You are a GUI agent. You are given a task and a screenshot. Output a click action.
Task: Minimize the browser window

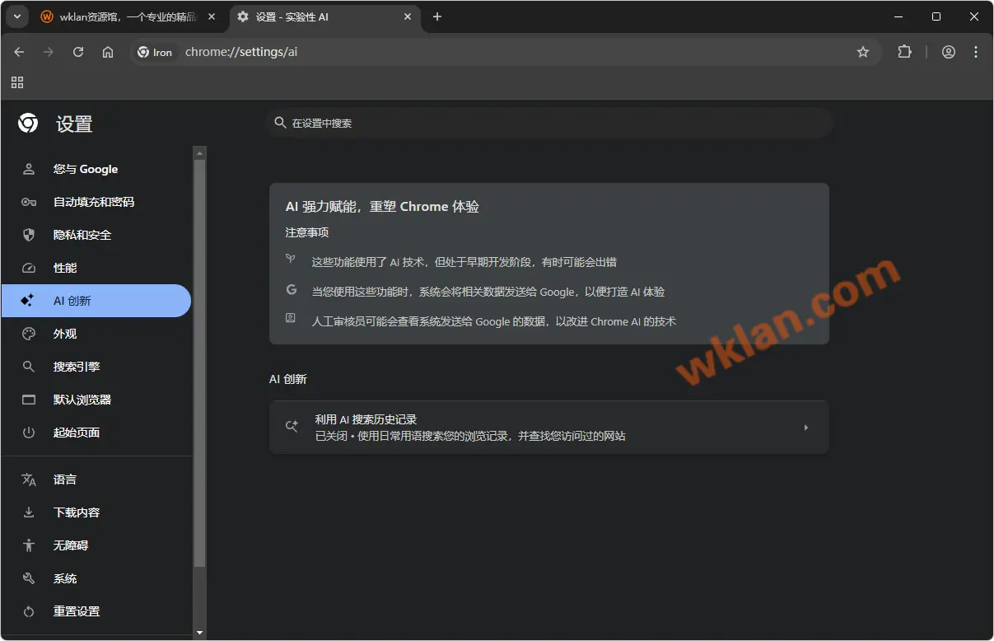[898, 16]
